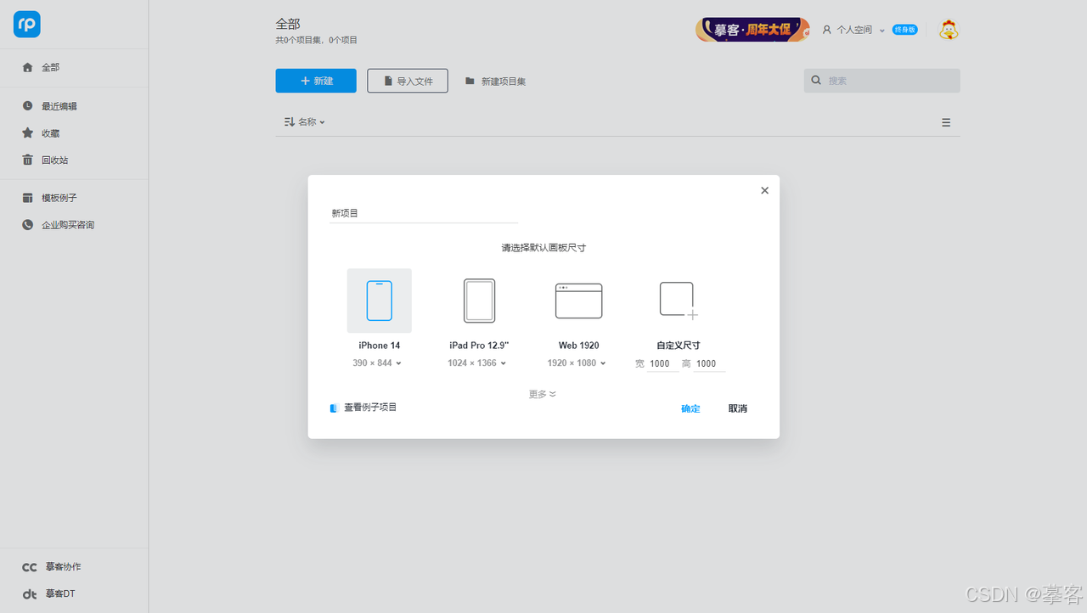Expand 更多 artboard sizes

(x=543, y=394)
